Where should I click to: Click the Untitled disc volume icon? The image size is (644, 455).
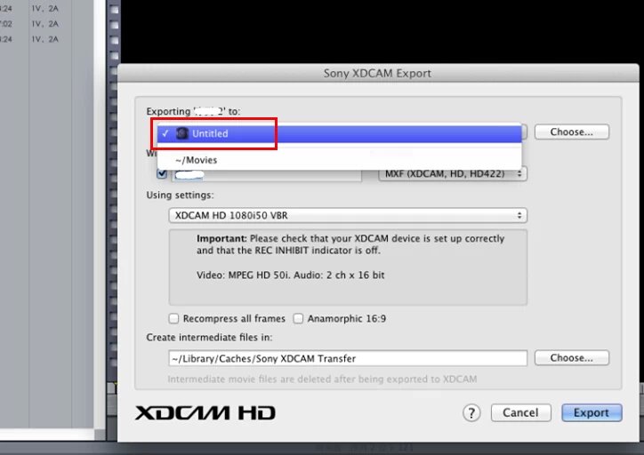[182, 133]
